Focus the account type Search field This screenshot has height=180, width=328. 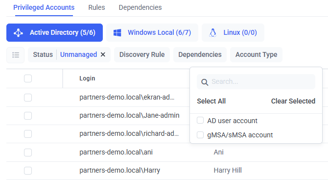click(256, 81)
